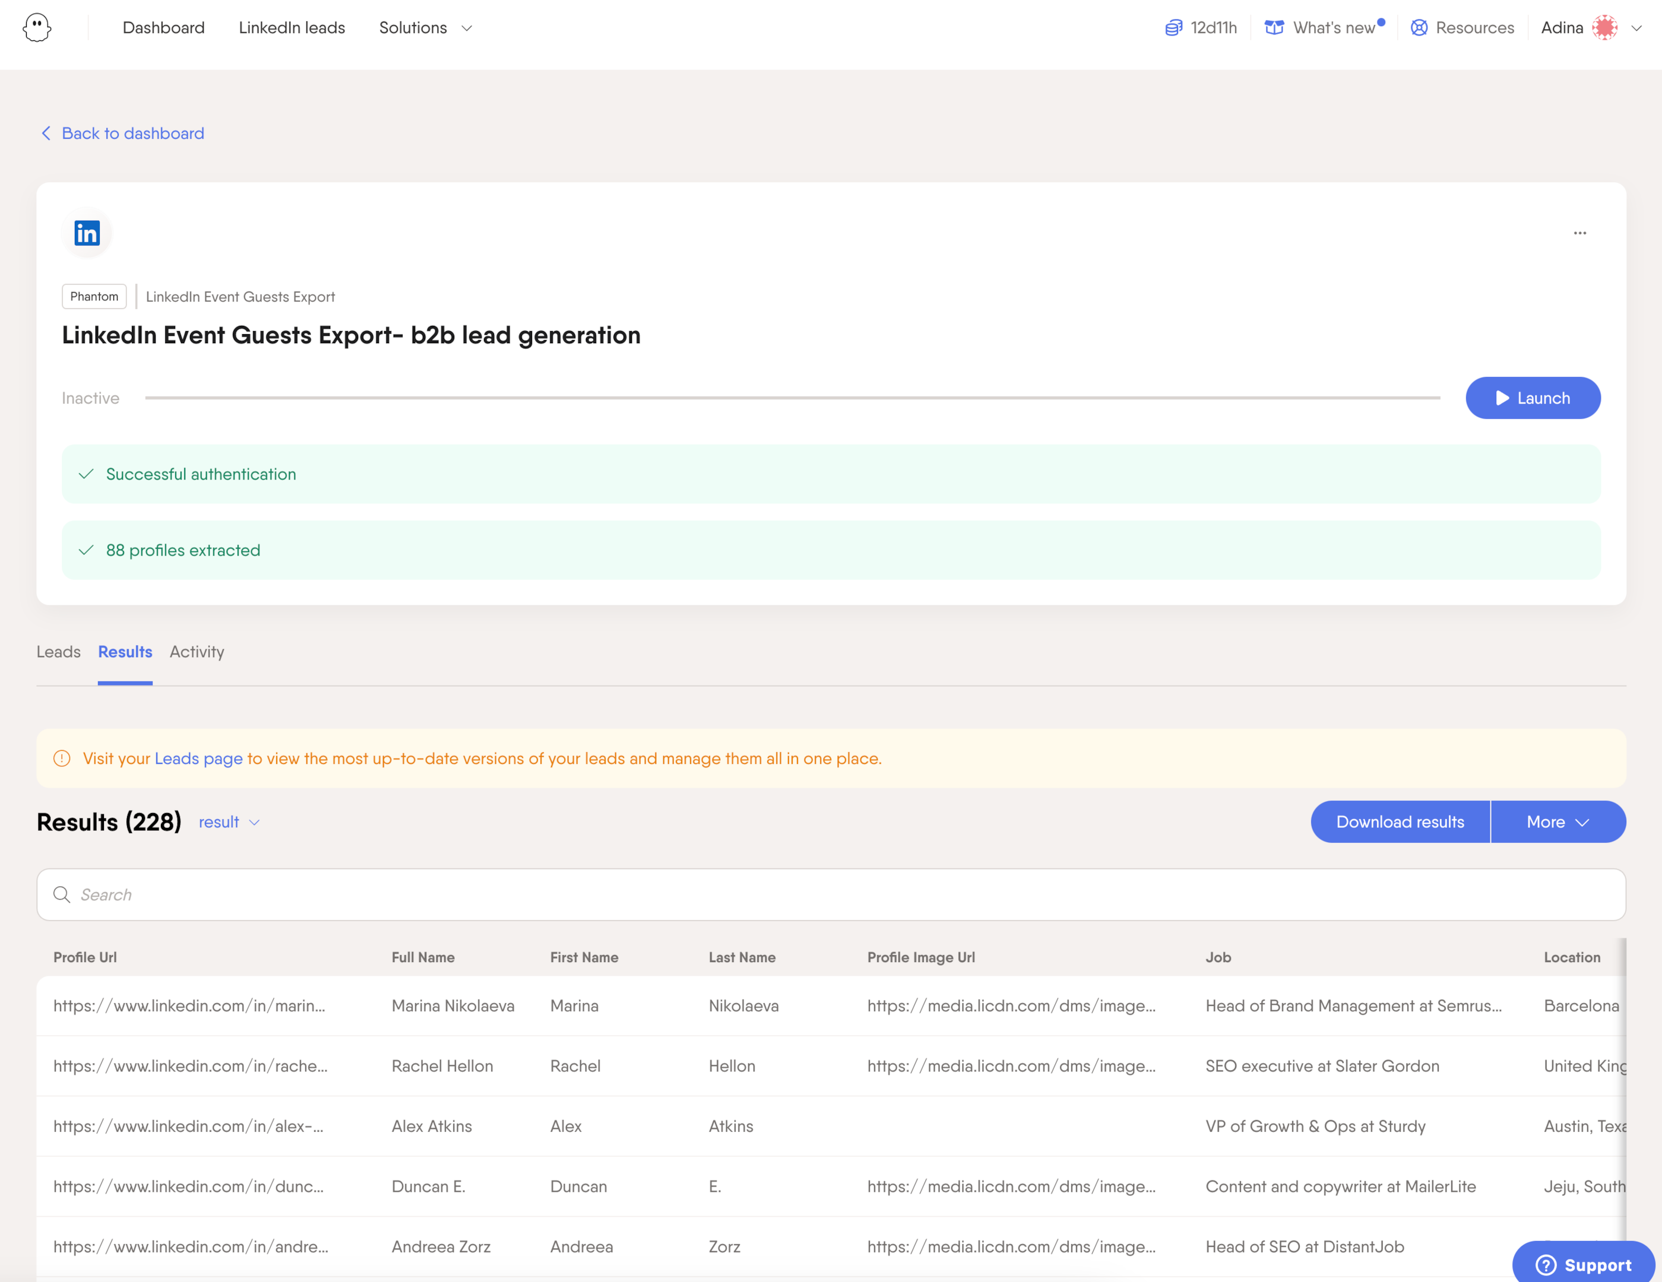Select the Andreea Zorz full name cell

click(x=441, y=1246)
